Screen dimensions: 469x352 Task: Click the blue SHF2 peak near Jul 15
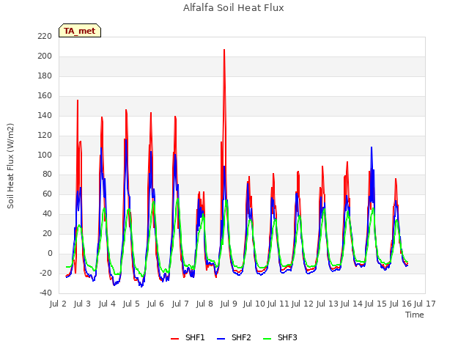pyautogui.click(x=372, y=147)
